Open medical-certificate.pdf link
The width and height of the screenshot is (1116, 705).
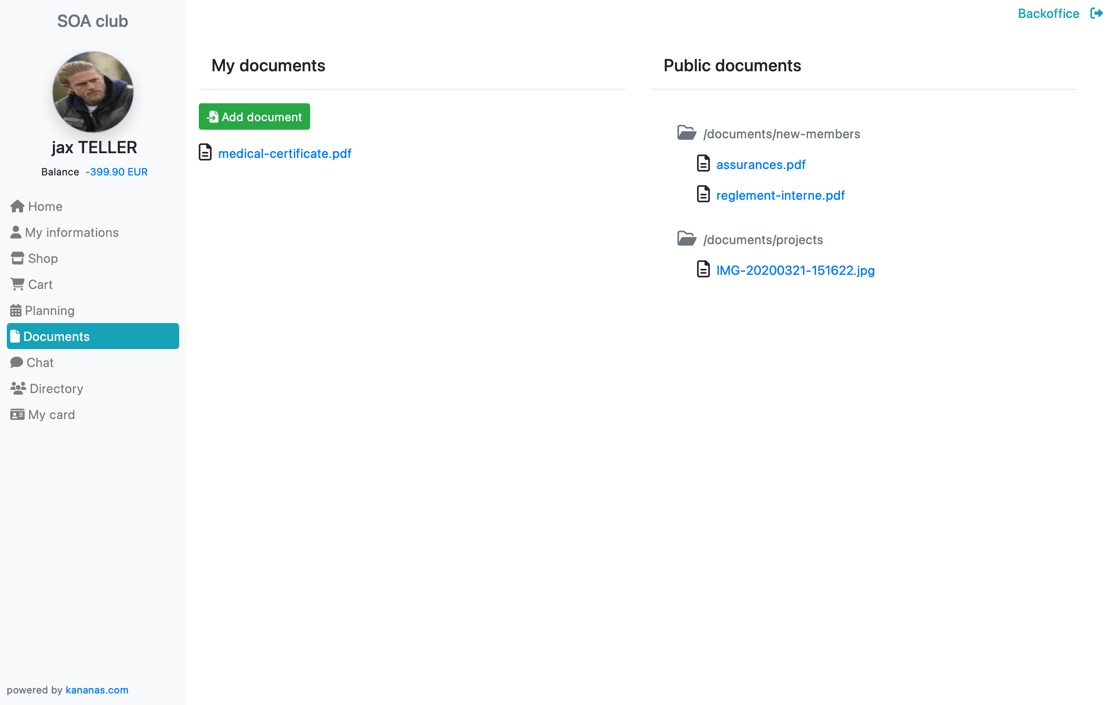[285, 154]
